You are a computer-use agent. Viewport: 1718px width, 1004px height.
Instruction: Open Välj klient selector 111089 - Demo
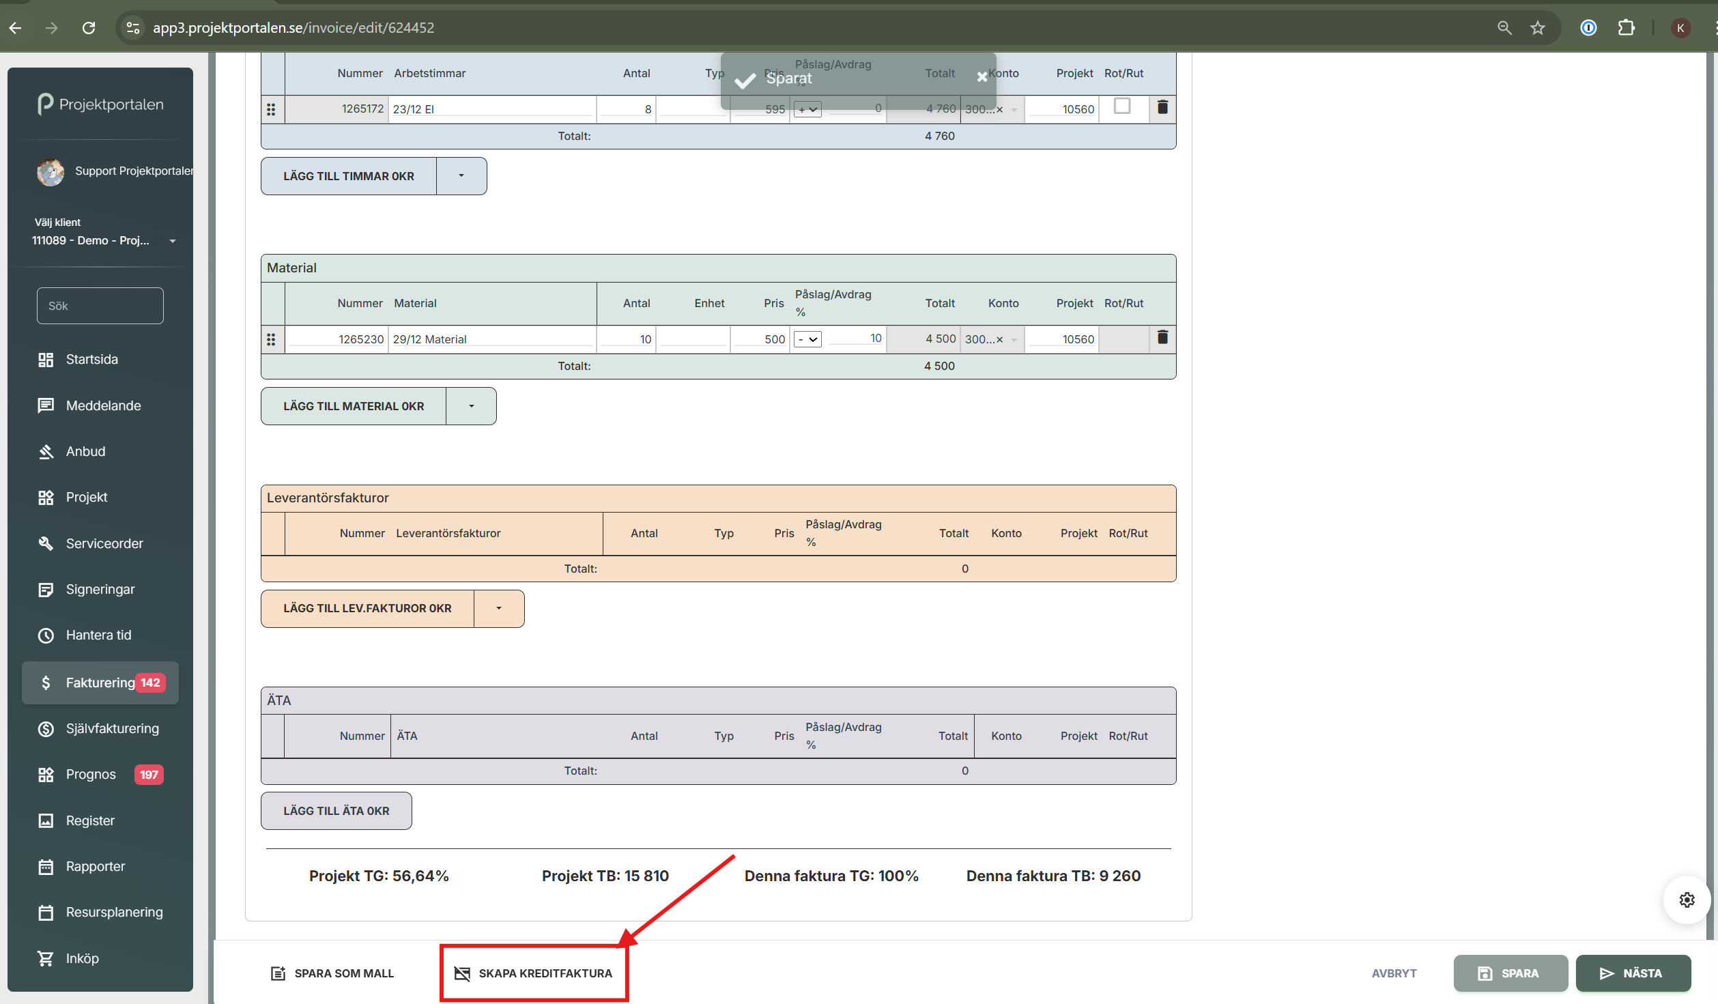[x=102, y=240]
